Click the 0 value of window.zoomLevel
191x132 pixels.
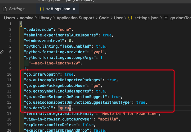pos(70,41)
